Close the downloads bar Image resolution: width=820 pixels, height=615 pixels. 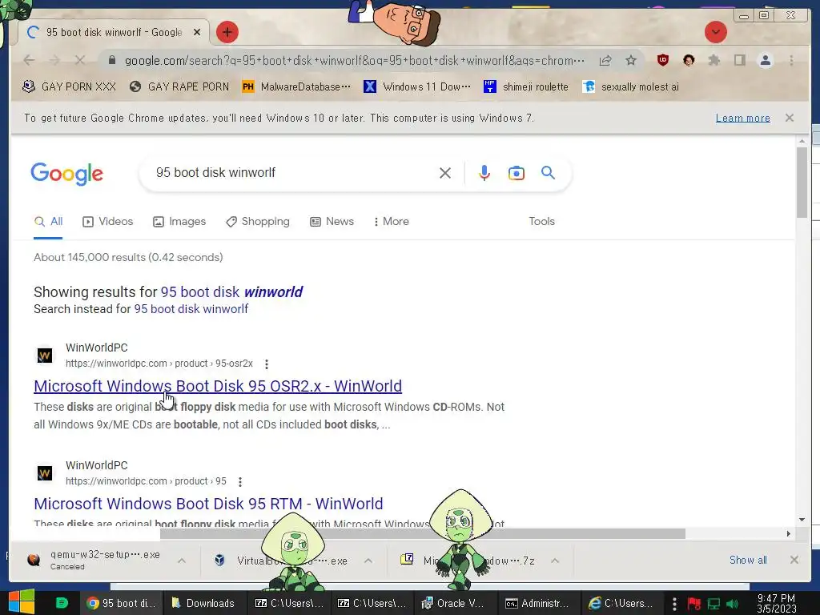[x=794, y=560]
